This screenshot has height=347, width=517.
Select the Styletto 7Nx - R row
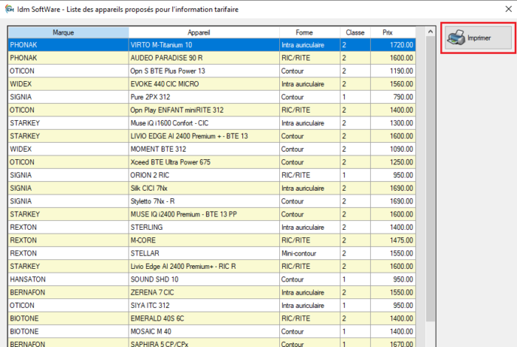tap(212, 201)
